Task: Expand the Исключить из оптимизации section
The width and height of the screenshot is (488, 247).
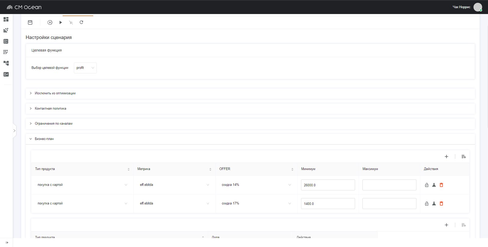Action: (x=250, y=93)
